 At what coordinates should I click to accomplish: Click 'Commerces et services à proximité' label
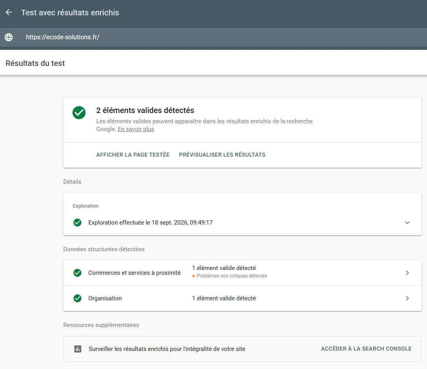[x=134, y=273]
